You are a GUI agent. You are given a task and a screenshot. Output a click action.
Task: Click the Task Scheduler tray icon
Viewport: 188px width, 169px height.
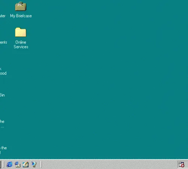click(x=181, y=164)
